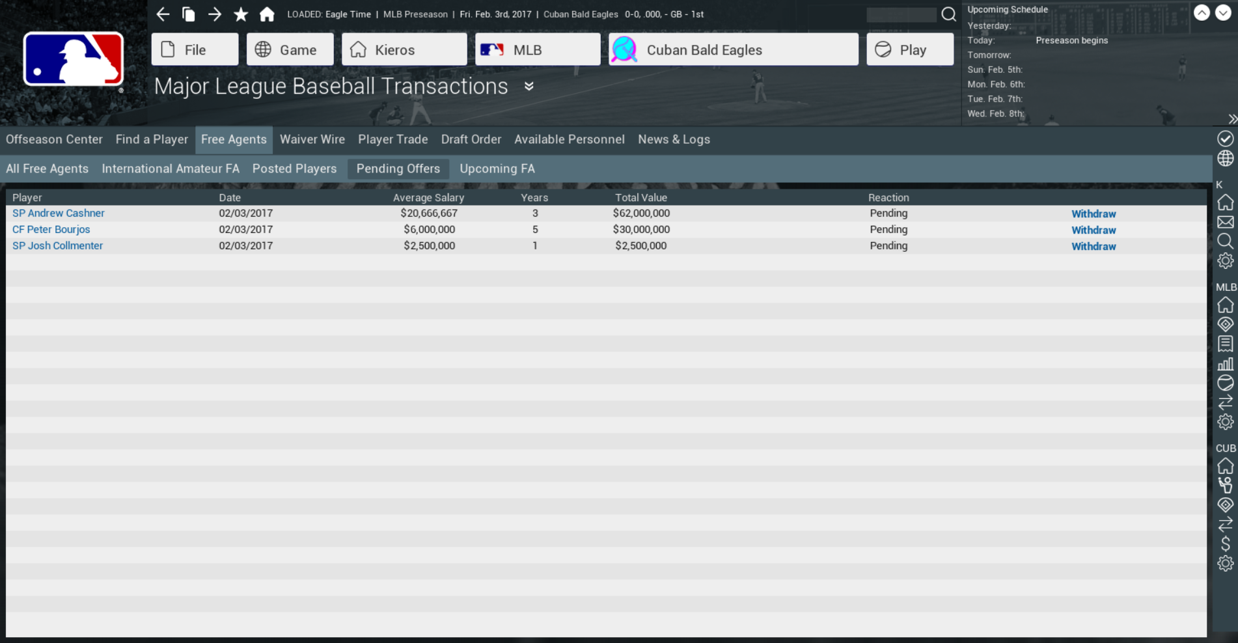The height and width of the screenshot is (643, 1238).
Task: Open the mail envelope icon in sidebar
Action: tap(1225, 222)
